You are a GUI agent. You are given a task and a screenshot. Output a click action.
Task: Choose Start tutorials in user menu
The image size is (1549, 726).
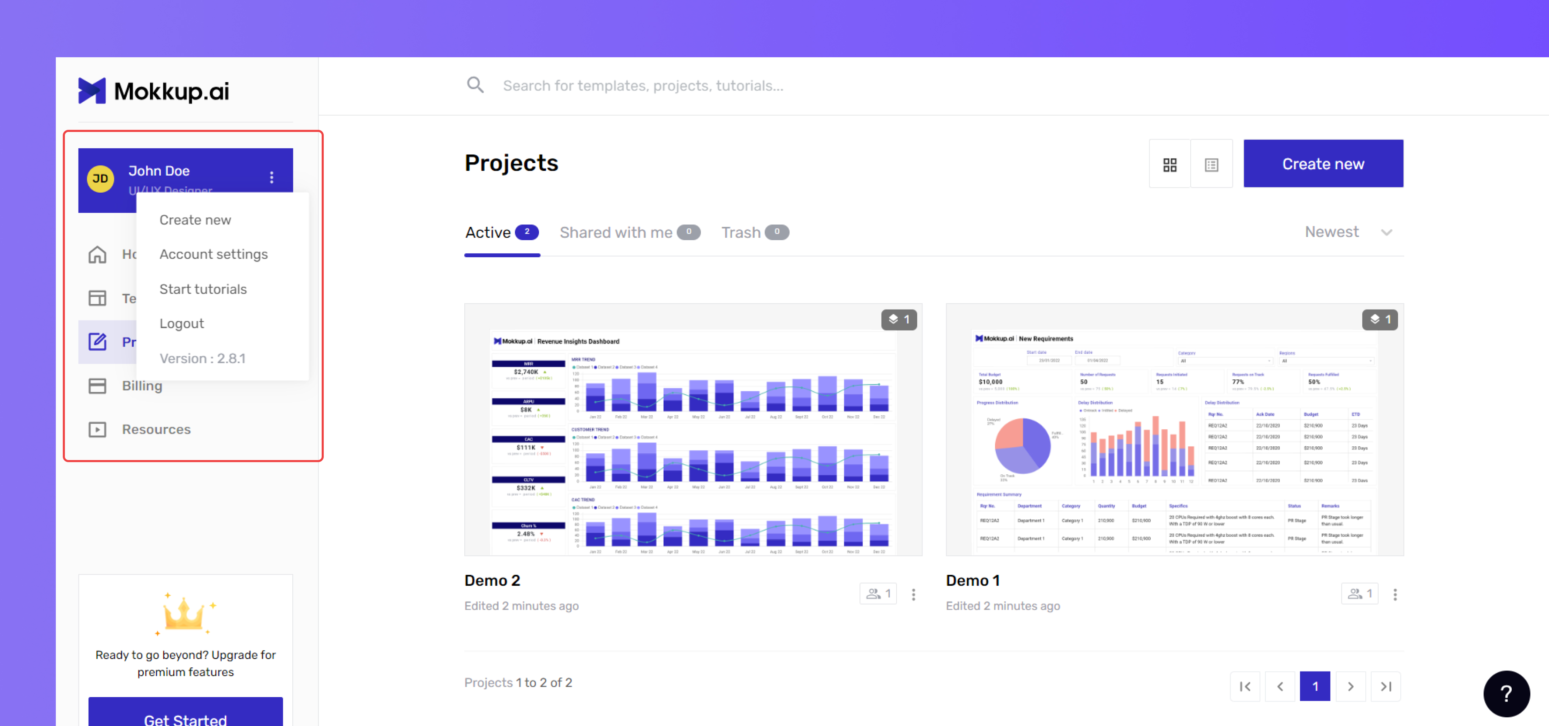pos(203,289)
